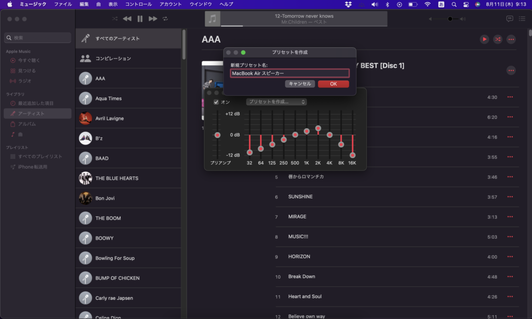Click the library search field

point(37,37)
